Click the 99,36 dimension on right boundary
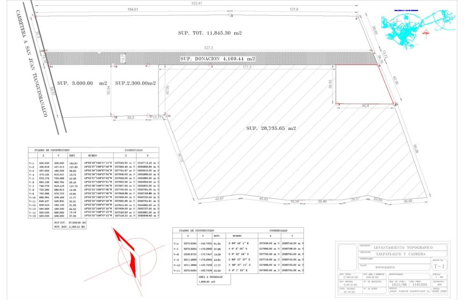 tap(416, 149)
